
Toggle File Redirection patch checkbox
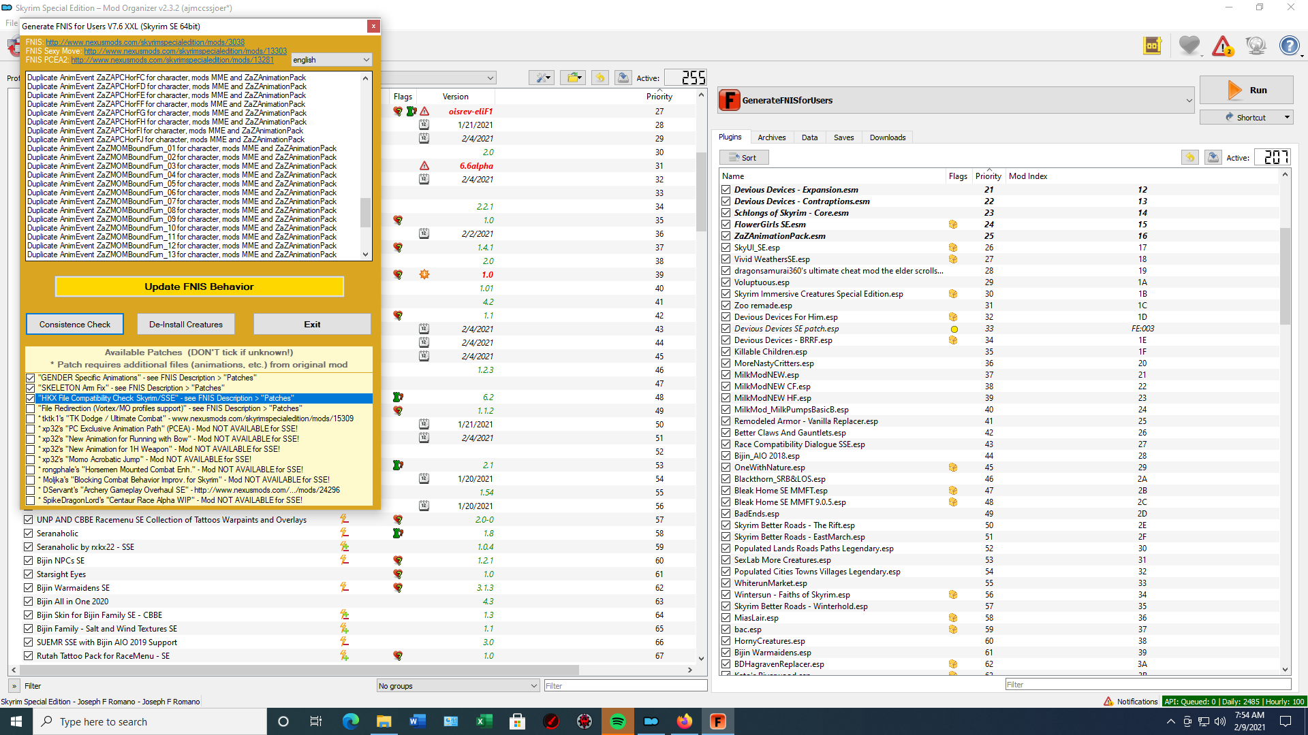(31, 409)
